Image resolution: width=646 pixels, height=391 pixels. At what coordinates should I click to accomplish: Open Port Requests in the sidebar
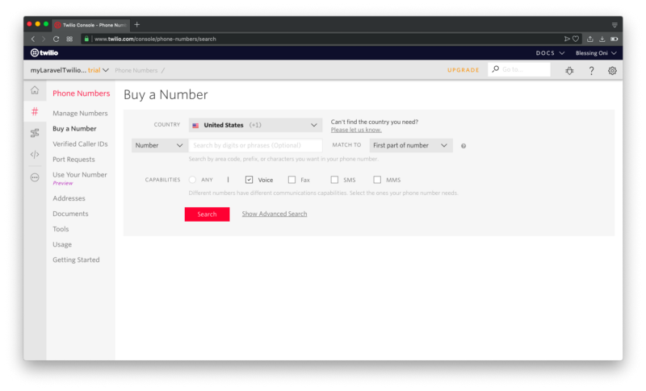(73, 160)
